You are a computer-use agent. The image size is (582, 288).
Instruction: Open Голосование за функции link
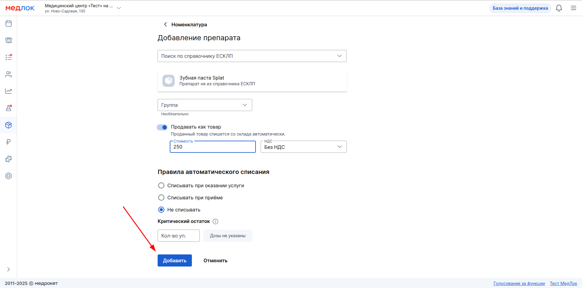pos(519,283)
